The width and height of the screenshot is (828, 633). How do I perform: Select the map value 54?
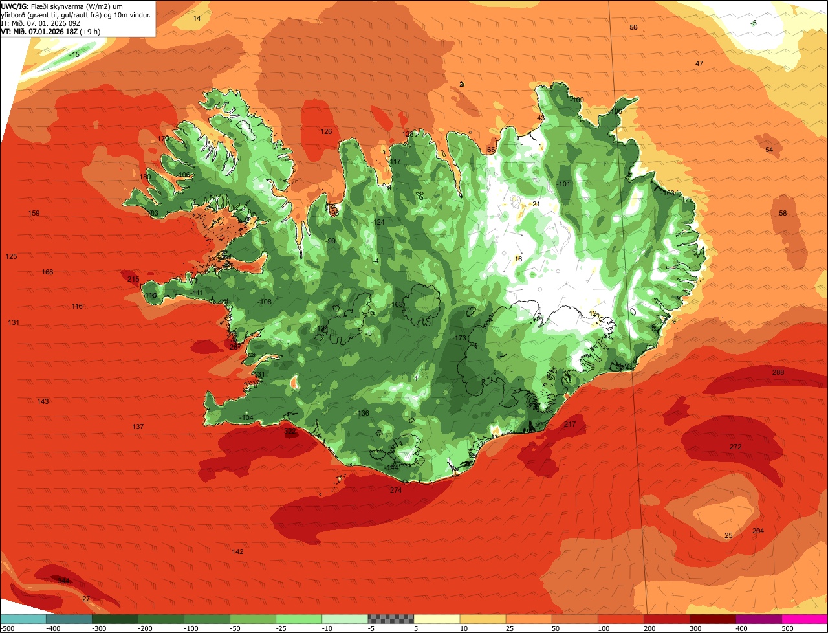[769, 150]
